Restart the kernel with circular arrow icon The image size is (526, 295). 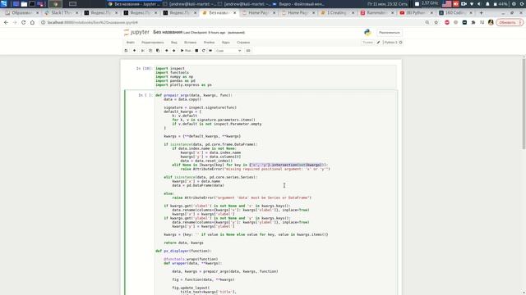(203, 51)
